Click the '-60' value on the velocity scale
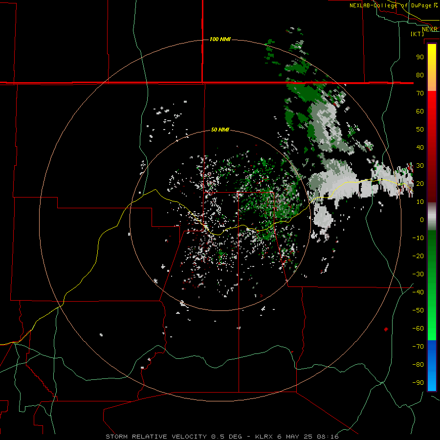The width and height of the screenshot is (440, 440). (x=418, y=329)
